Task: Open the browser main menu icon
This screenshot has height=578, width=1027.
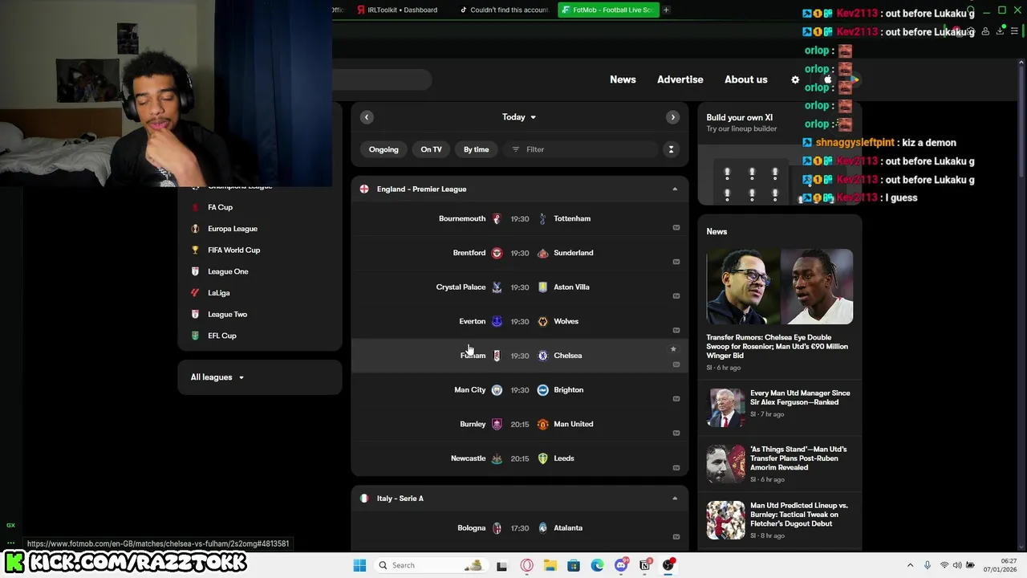Action: (x=1014, y=31)
